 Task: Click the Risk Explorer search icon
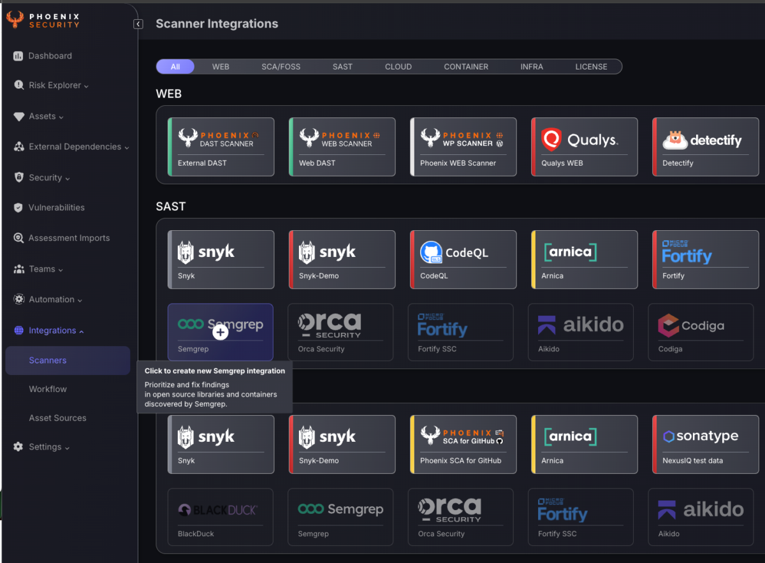(x=18, y=85)
